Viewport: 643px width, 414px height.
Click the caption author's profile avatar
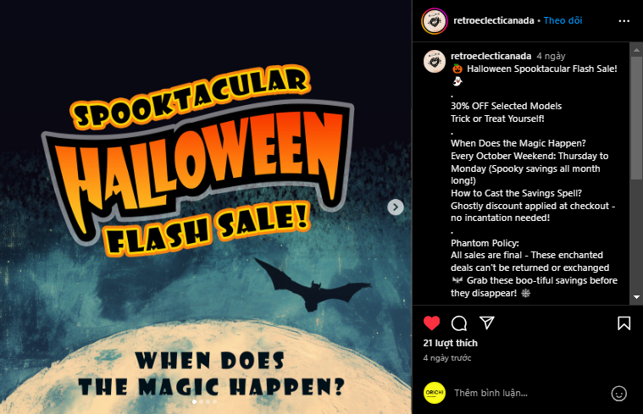coord(435,62)
